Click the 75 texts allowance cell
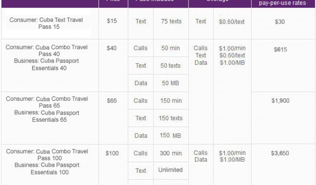The height and width of the screenshot is (185, 316). click(x=171, y=21)
